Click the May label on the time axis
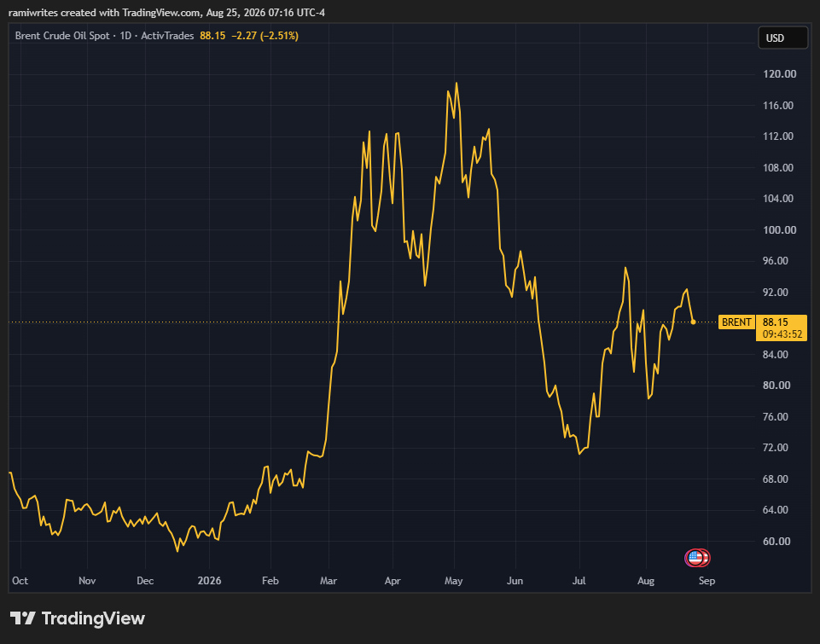 click(x=454, y=581)
